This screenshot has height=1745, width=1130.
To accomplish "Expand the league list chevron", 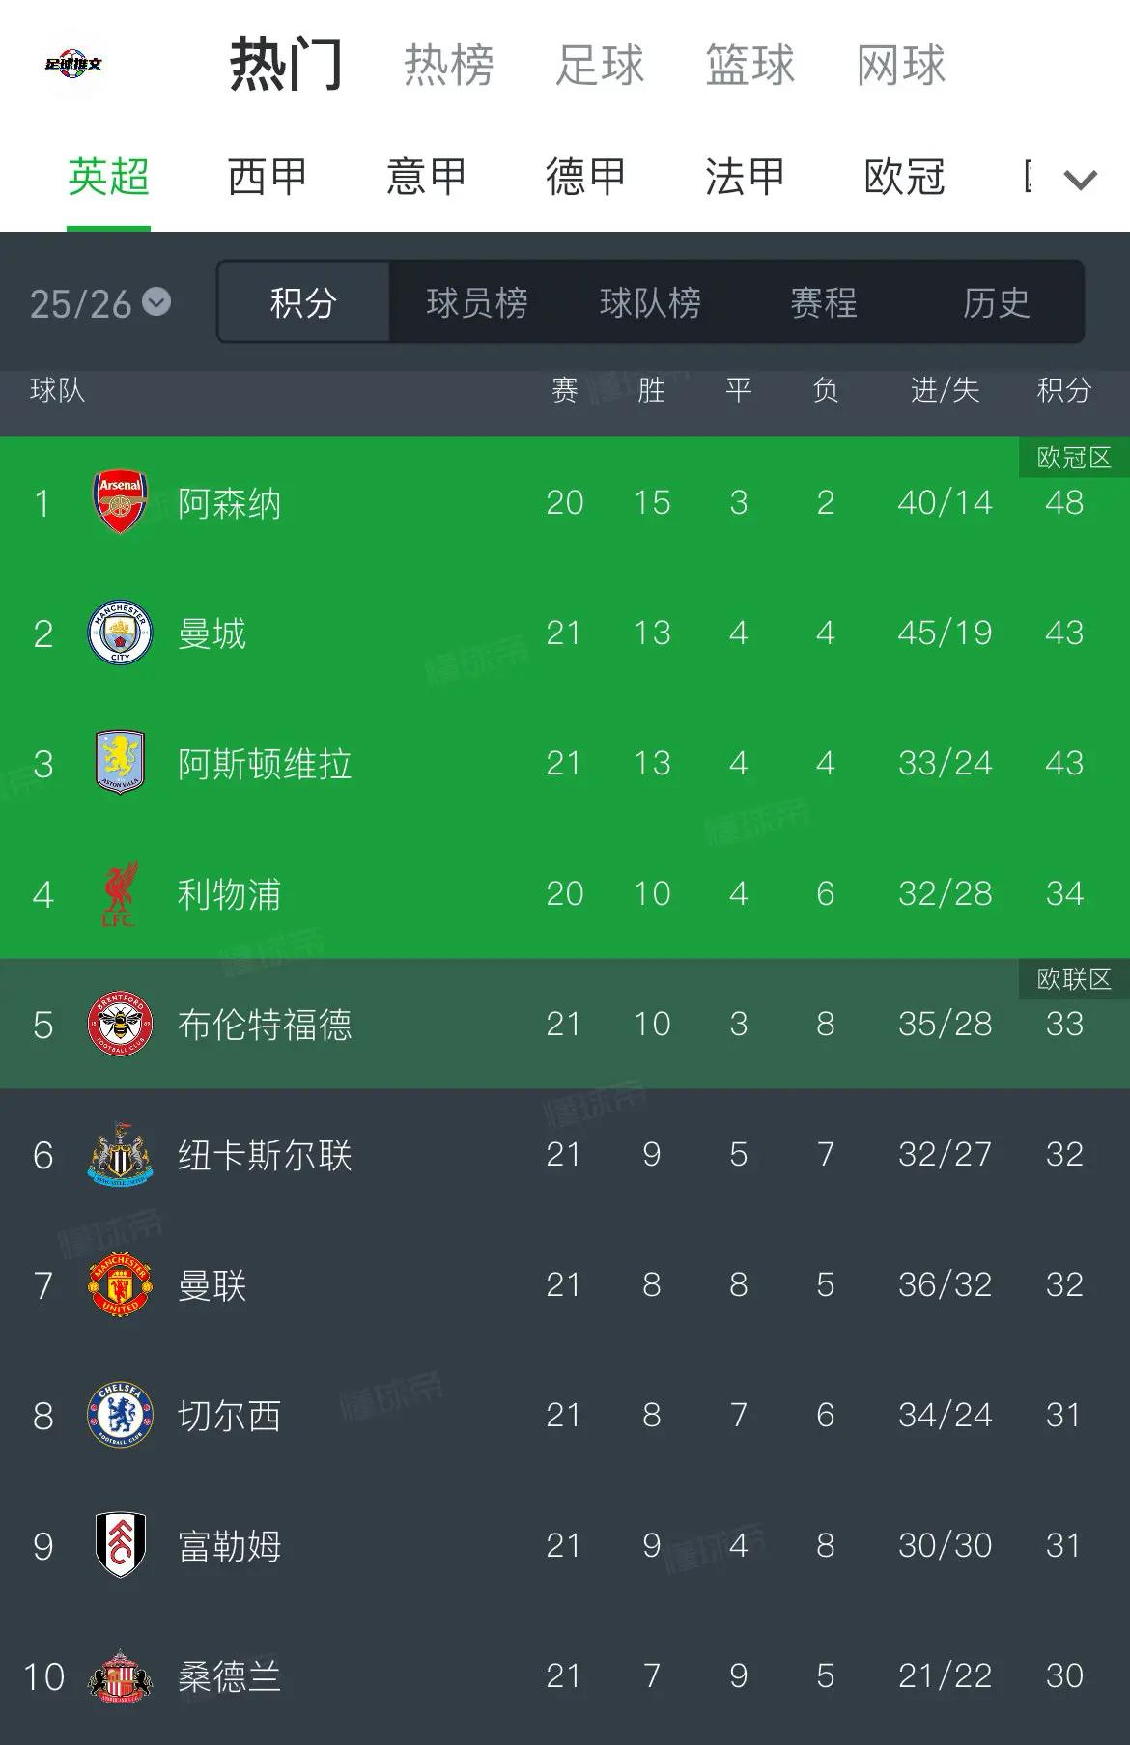I will (x=1080, y=180).
